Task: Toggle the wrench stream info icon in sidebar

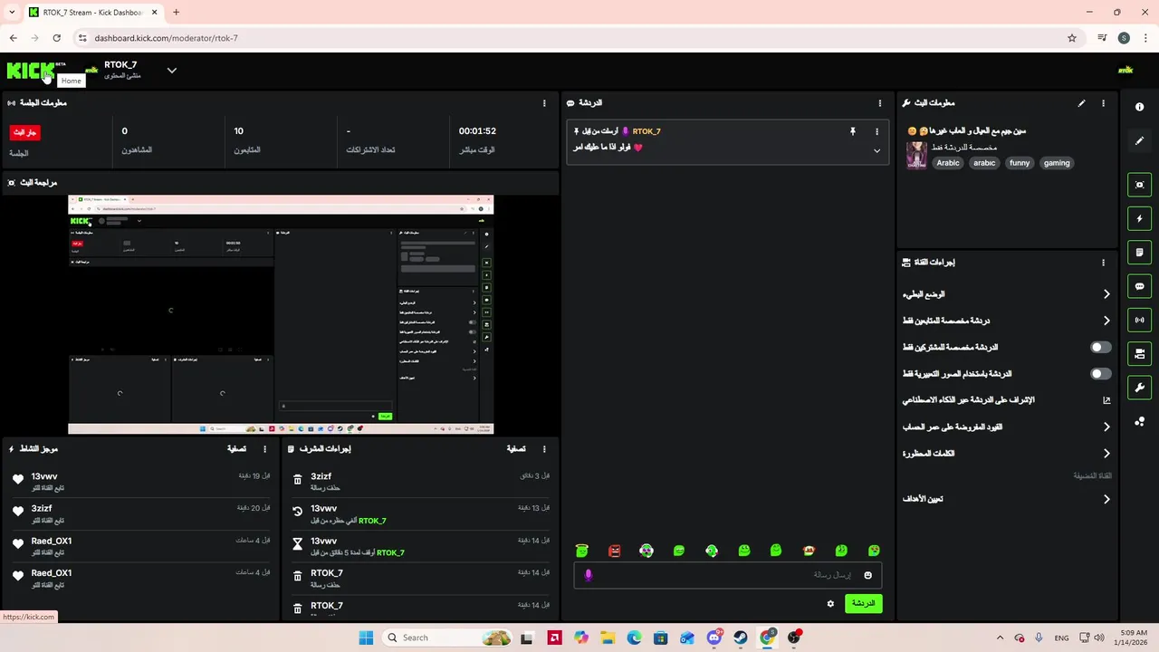Action: [1139, 388]
